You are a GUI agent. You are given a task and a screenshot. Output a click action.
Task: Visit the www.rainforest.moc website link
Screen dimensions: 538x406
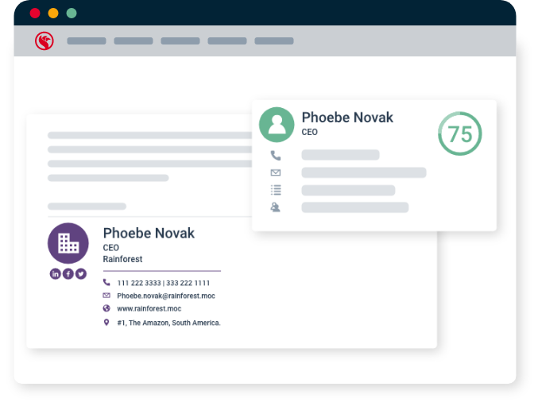click(x=149, y=308)
